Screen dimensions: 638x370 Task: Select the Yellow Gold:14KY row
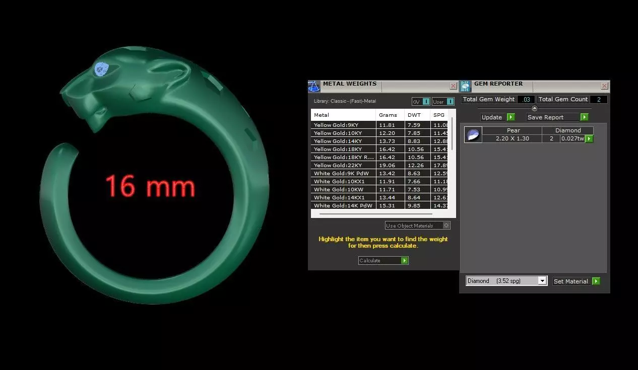[x=379, y=141]
